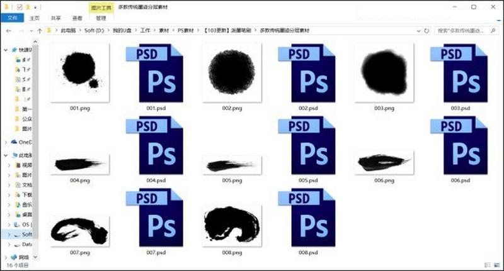
Task: Expand the 网络 network tree arrow
Action: tap(6, 257)
